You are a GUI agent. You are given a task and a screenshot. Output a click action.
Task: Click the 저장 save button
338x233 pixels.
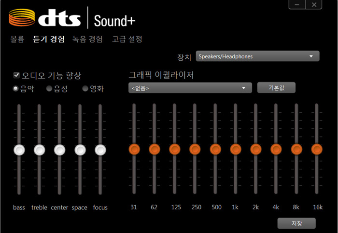click(296, 223)
